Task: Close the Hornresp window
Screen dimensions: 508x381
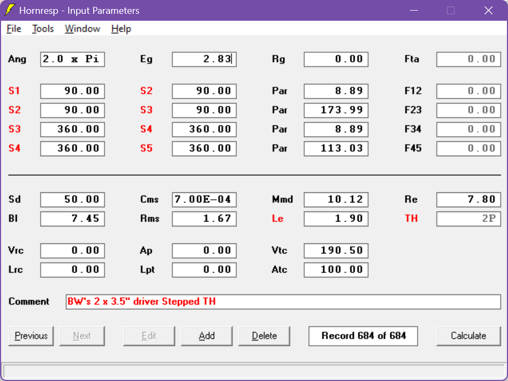Action: 488,10
